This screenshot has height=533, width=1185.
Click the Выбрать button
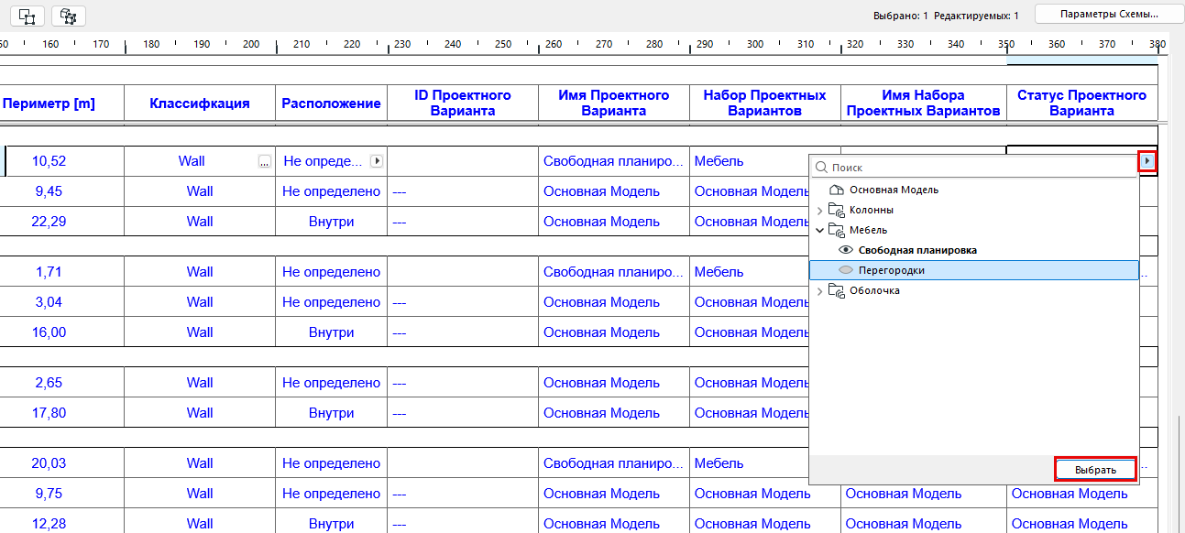(x=1095, y=470)
